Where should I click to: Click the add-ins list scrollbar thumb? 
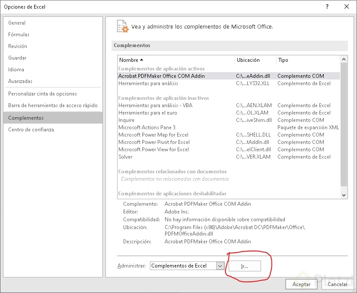point(344,124)
